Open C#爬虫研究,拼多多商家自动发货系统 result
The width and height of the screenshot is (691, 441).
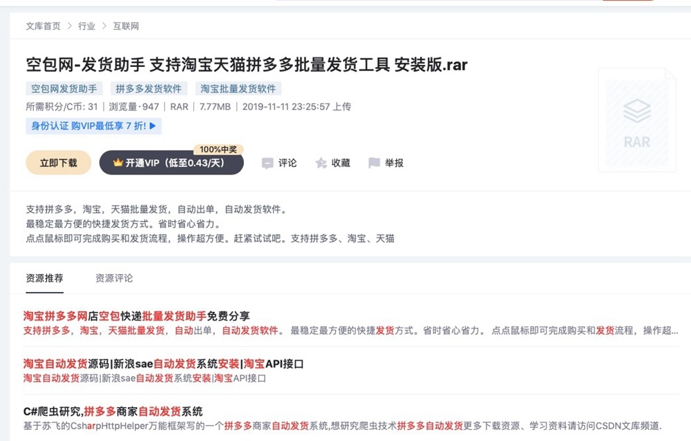[113, 411]
